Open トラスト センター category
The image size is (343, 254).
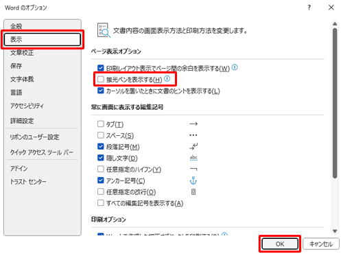point(43,182)
